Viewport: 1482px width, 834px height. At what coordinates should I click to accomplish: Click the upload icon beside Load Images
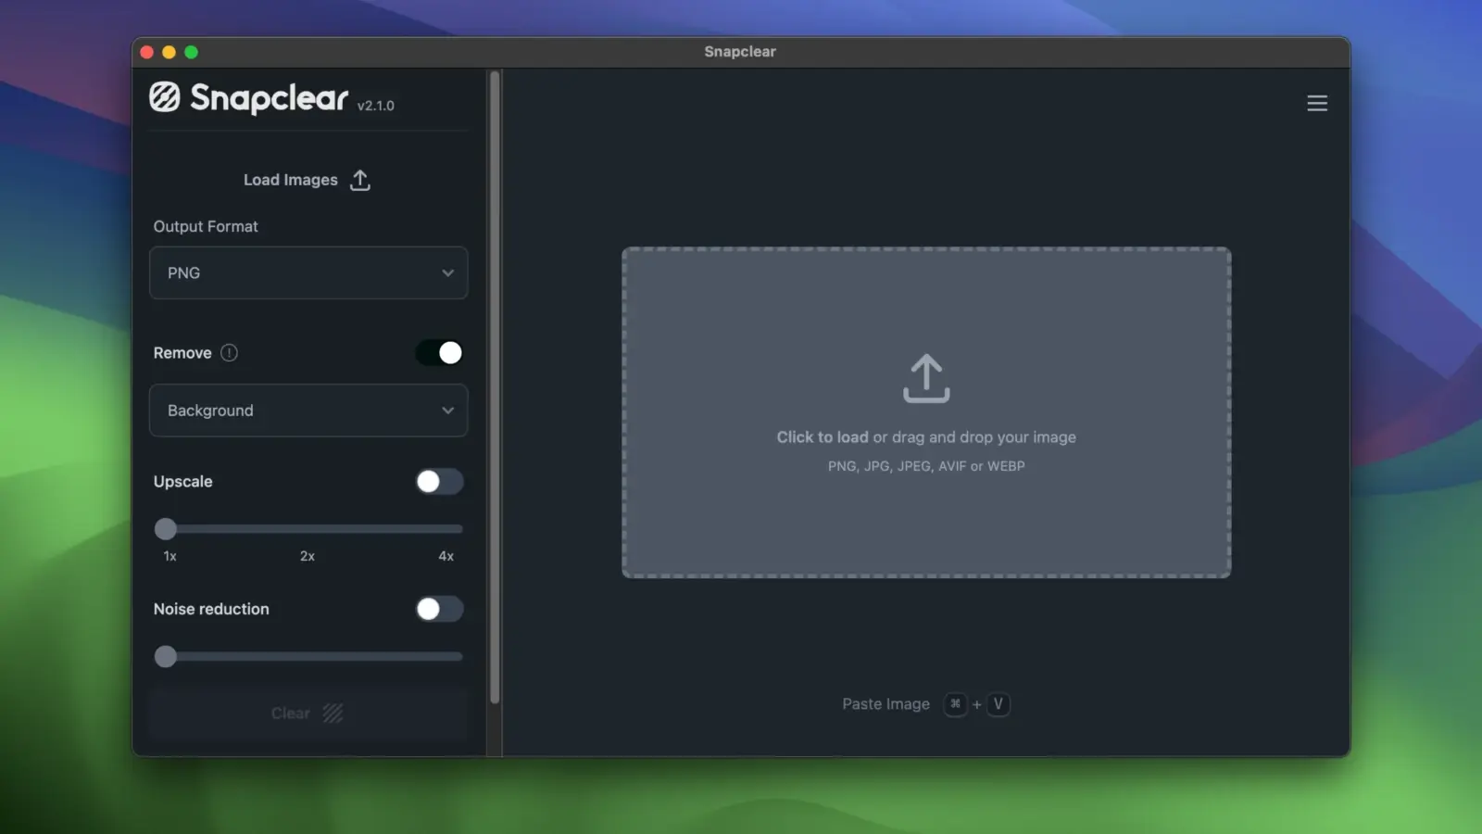click(360, 180)
